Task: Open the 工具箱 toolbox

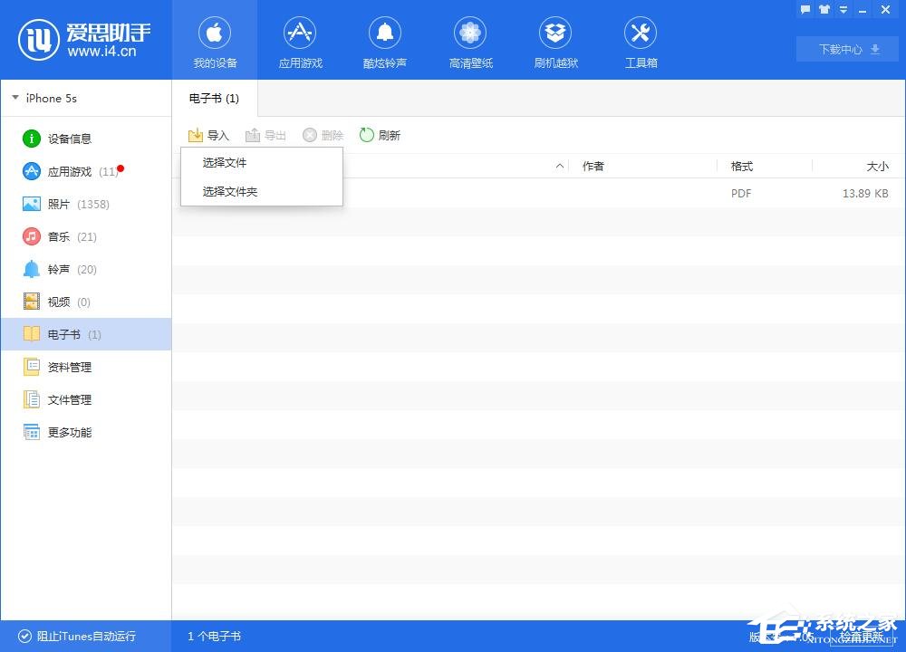Action: (641, 41)
